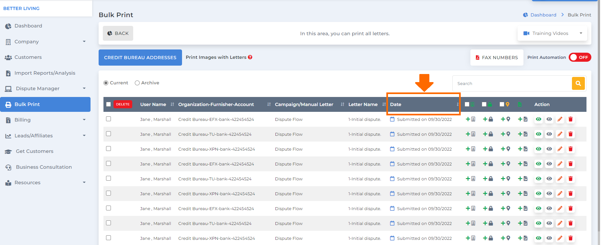Screen dimensions: 602x245
Task: Toggle gray eye visibility in first row
Action: pos(549,119)
